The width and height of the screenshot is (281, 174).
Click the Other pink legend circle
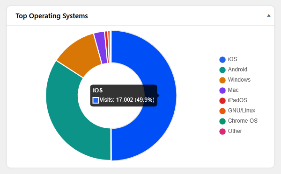222,132
